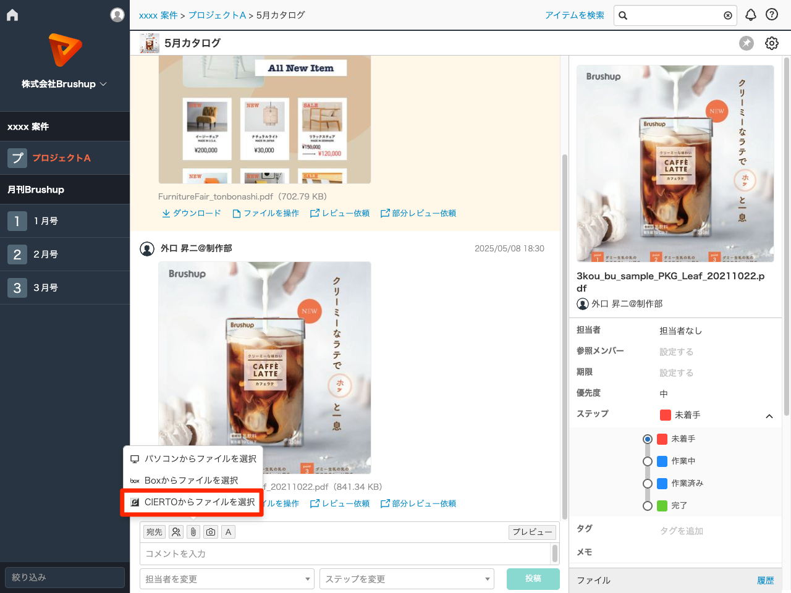The height and width of the screenshot is (593, 791).
Task: Click レビュー依頼 under FurnitureFair file
Action: coord(340,213)
